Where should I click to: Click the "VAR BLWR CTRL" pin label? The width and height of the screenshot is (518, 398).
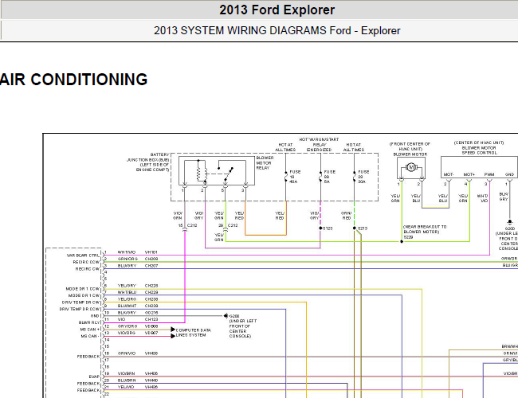tap(83, 256)
